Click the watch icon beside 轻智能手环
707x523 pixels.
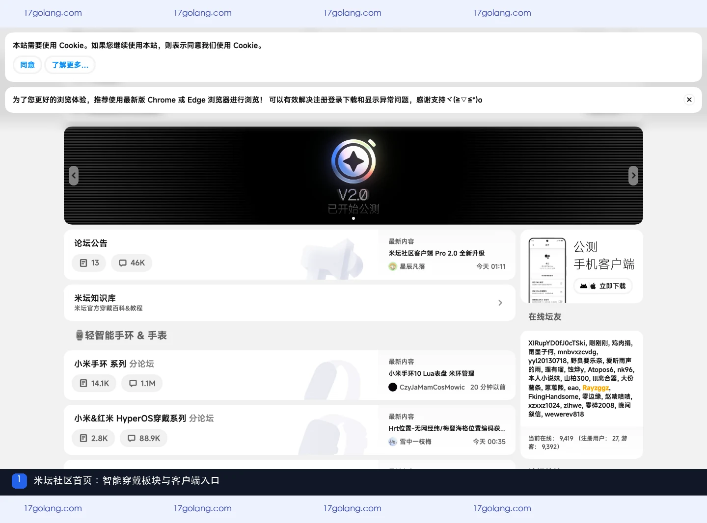pyautogui.click(x=80, y=335)
